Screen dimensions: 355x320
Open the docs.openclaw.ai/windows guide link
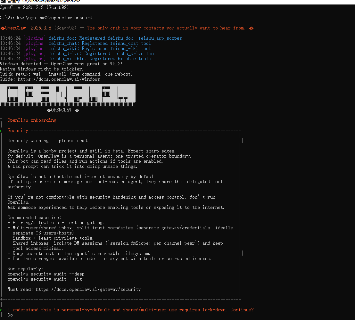tap(59, 79)
